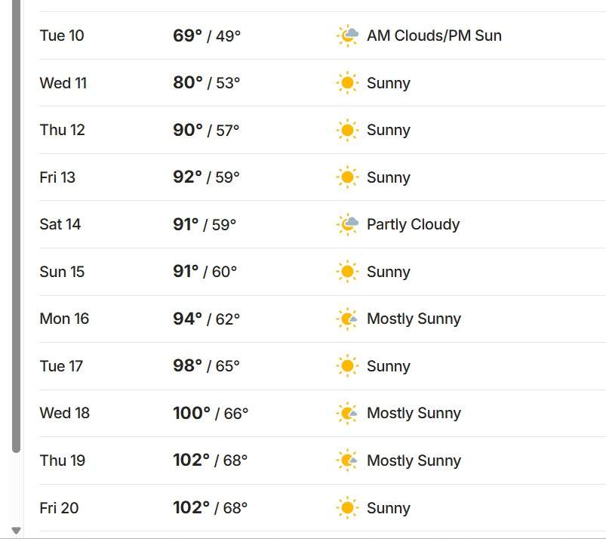Click the sun icon on Thu 12 row

point(347,130)
